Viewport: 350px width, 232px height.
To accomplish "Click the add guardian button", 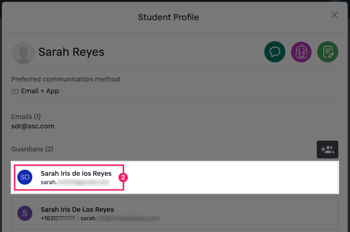I will [327, 150].
